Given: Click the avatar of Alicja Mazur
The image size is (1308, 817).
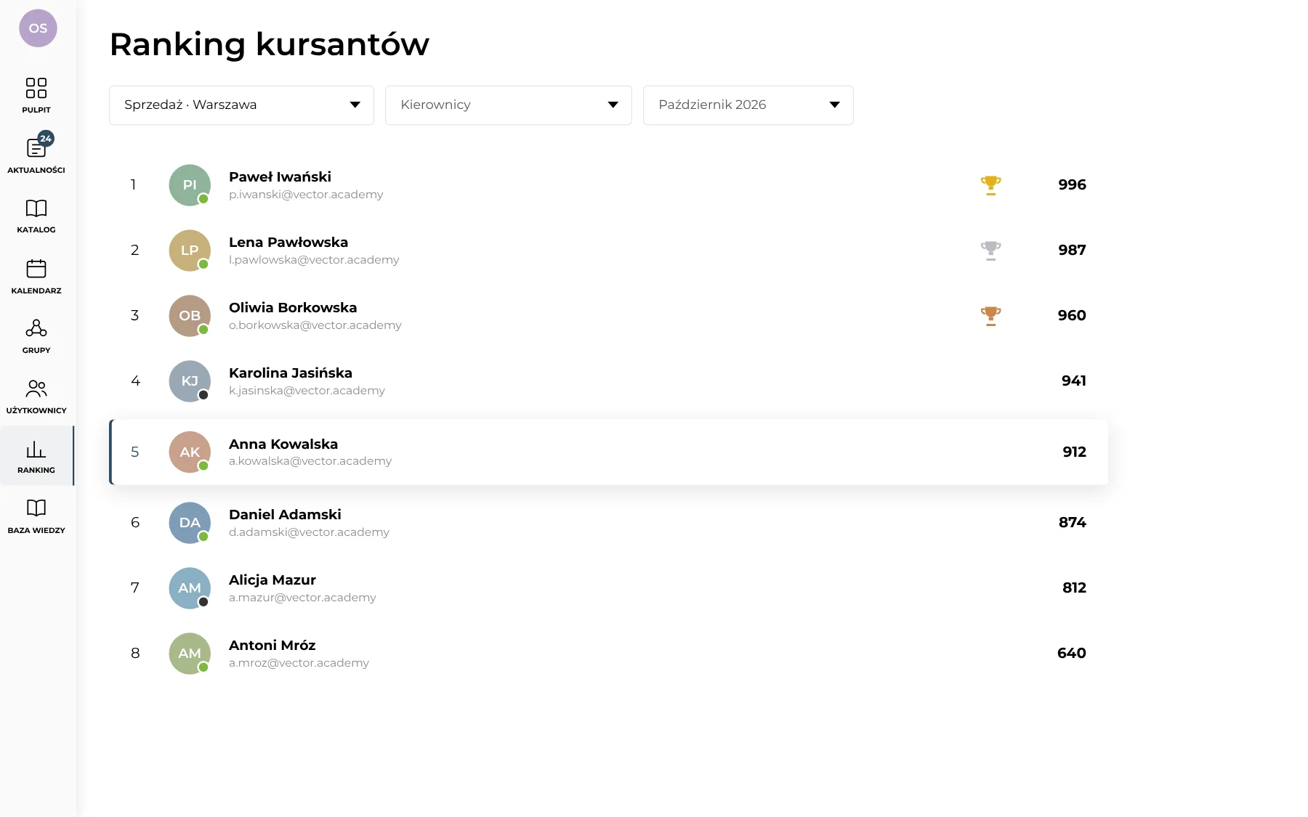Looking at the screenshot, I should click(x=190, y=588).
